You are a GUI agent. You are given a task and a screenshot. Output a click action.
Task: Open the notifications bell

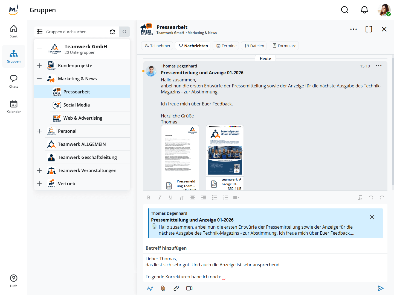(x=364, y=10)
